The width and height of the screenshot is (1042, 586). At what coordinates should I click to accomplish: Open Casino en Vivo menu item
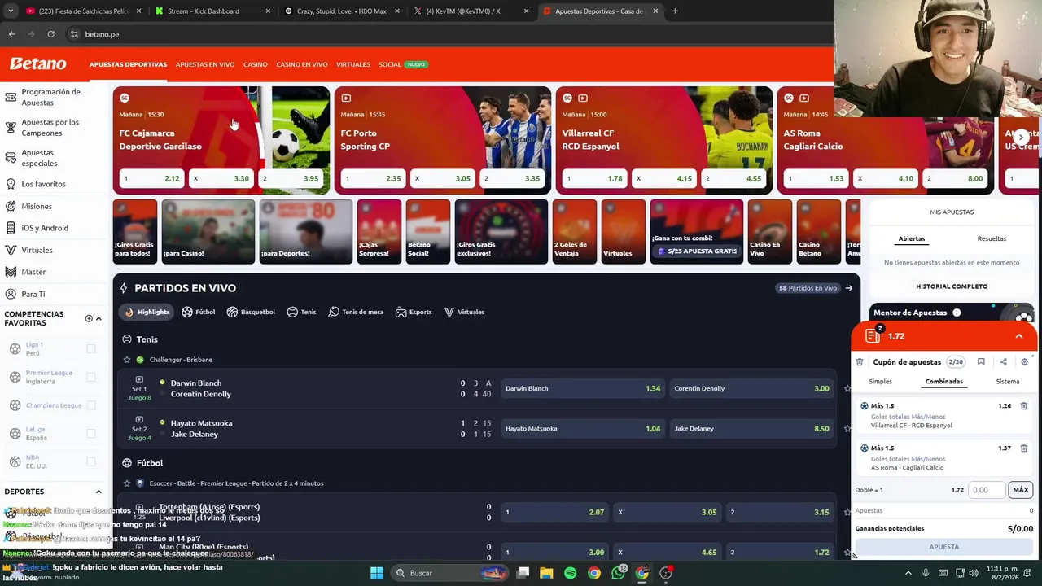coord(301,64)
